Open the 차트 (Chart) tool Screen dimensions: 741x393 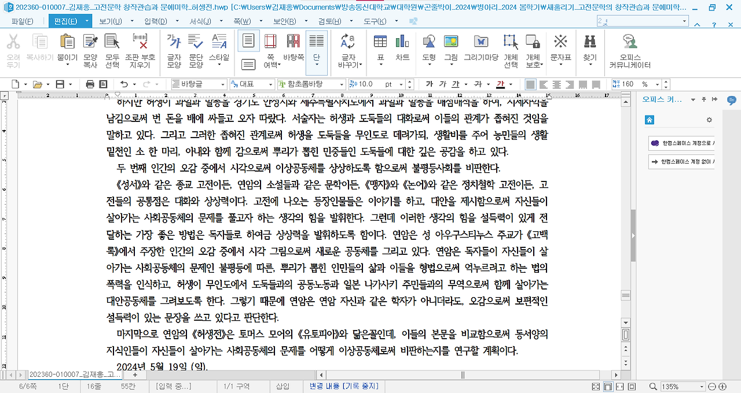click(x=402, y=46)
